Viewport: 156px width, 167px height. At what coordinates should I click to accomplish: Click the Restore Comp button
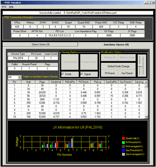coord(127,57)
